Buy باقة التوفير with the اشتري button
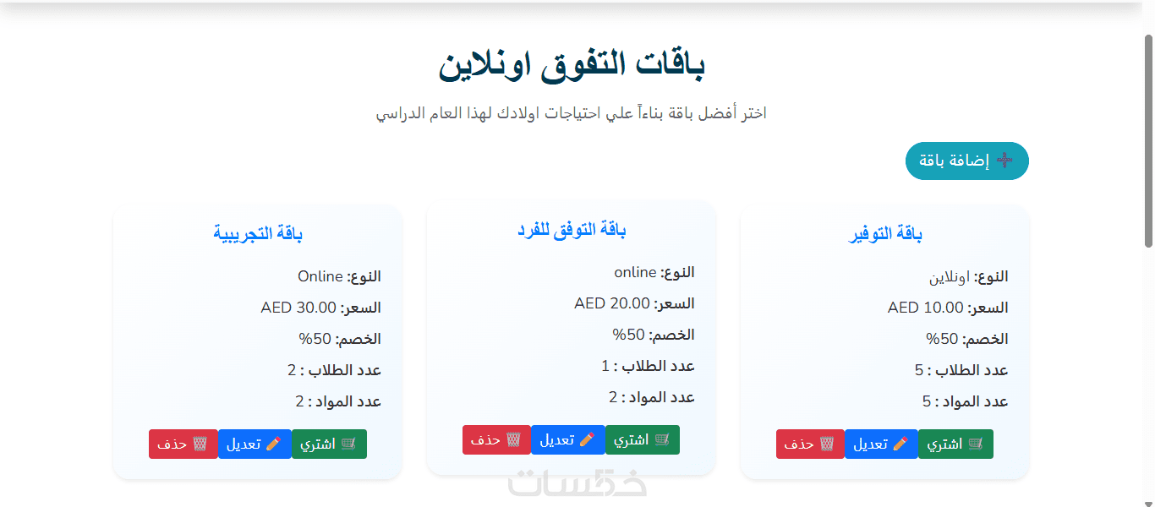Screen dimensions: 1155x507 955,444
